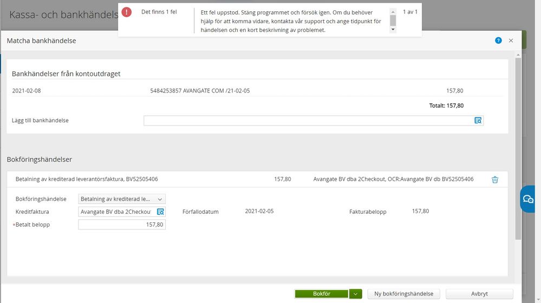Click the Avbryt button
Image resolution: width=541 pixels, height=303 pixels.
[479, 294]
